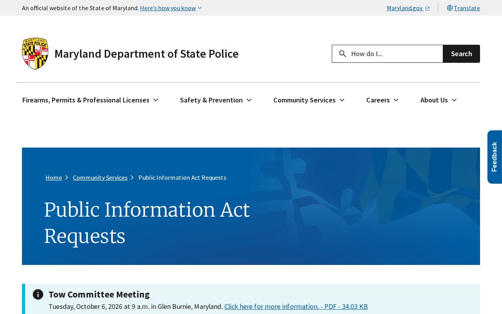This screenshot has height=314, width=502.
Task: Click the external link icon beside Maryland.gov
Action: tap(427, 8)
